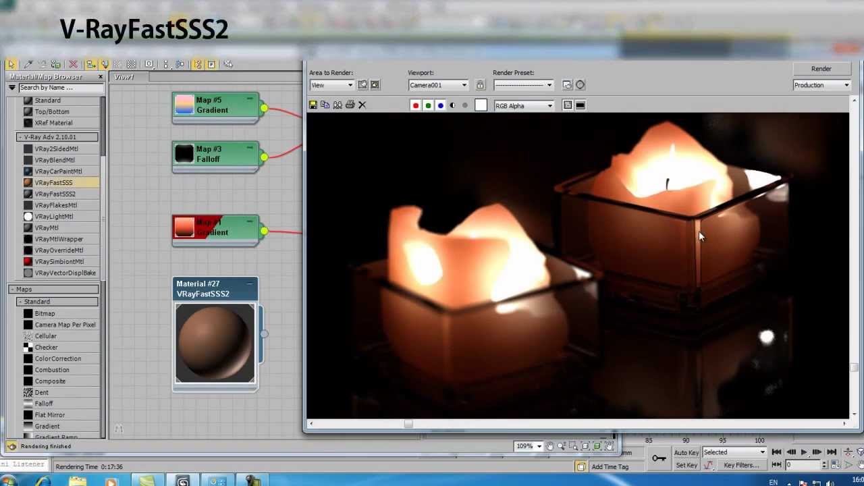
Task: Select VRaySimbiontMtl material
Action: [59, 262]
